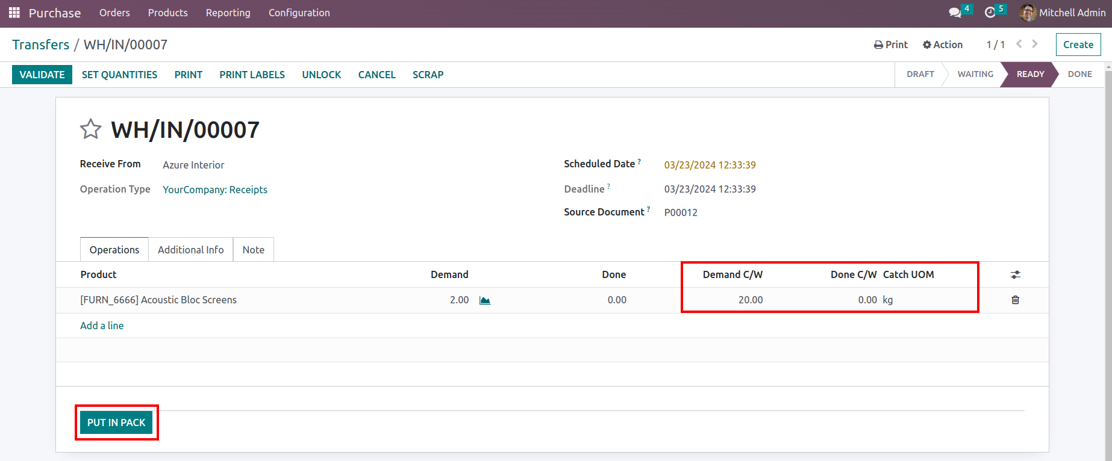The image size is (1112, 461).
Task: Click the Validate button
Action: [x=42, y=75]
